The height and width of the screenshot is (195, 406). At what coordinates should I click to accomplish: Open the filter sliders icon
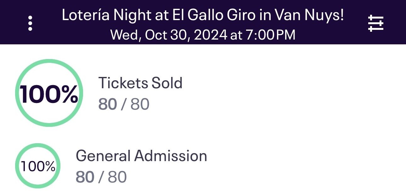(376, 24)
